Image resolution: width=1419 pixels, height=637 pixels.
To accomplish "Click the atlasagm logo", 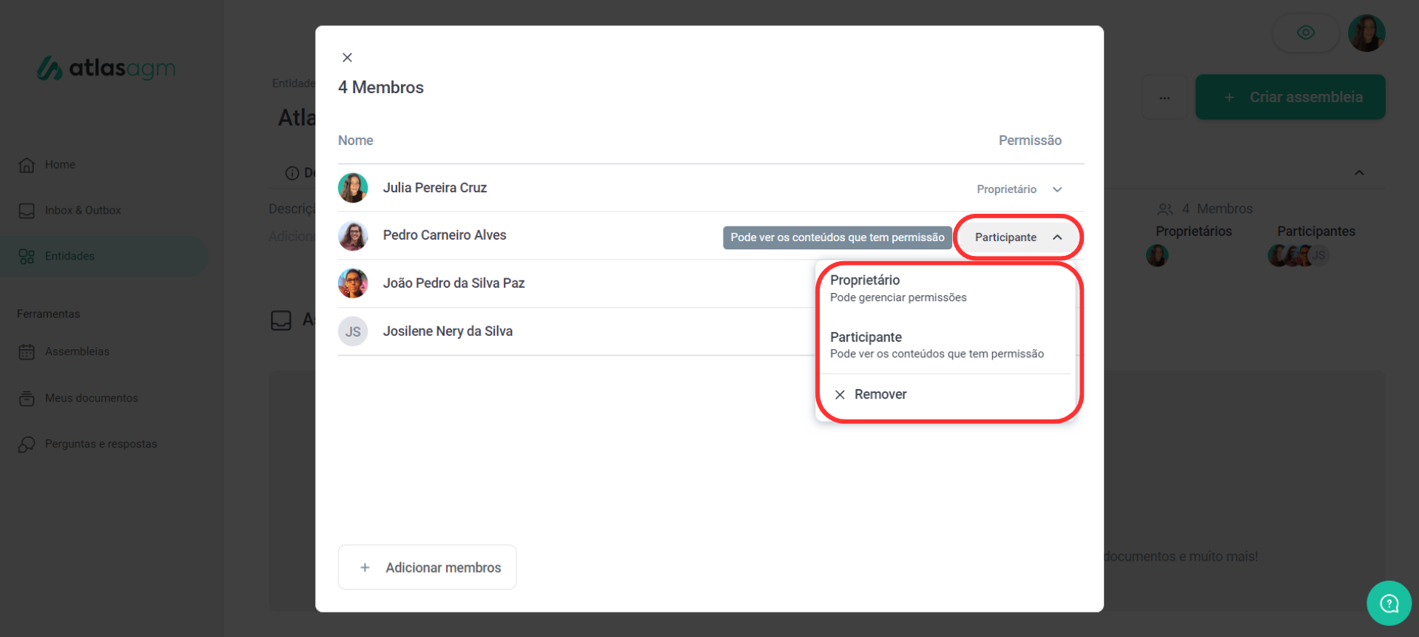I will (x=107, y=68).
